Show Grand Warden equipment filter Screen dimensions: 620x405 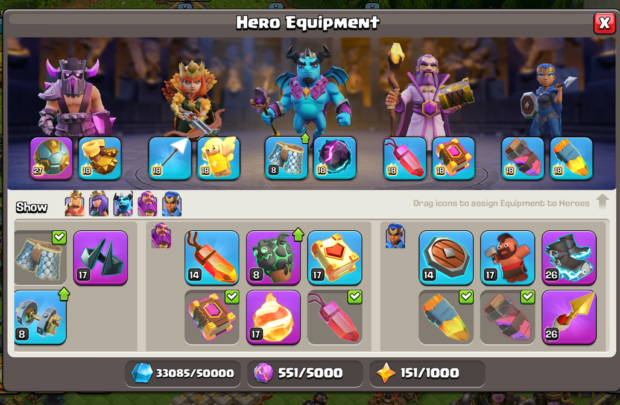[147, 204]
